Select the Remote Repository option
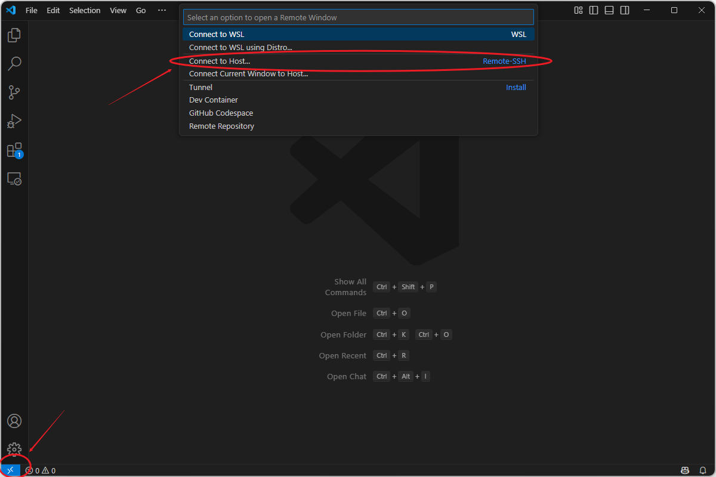The width and height of the screenshot is (716, 477). 358,126
